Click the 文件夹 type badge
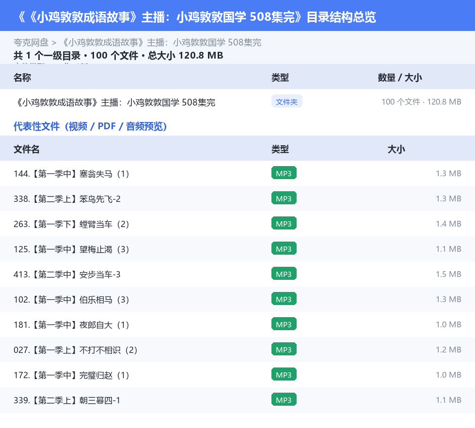Image resolution: width=475 pixels, height=428 pixels. 286,102
